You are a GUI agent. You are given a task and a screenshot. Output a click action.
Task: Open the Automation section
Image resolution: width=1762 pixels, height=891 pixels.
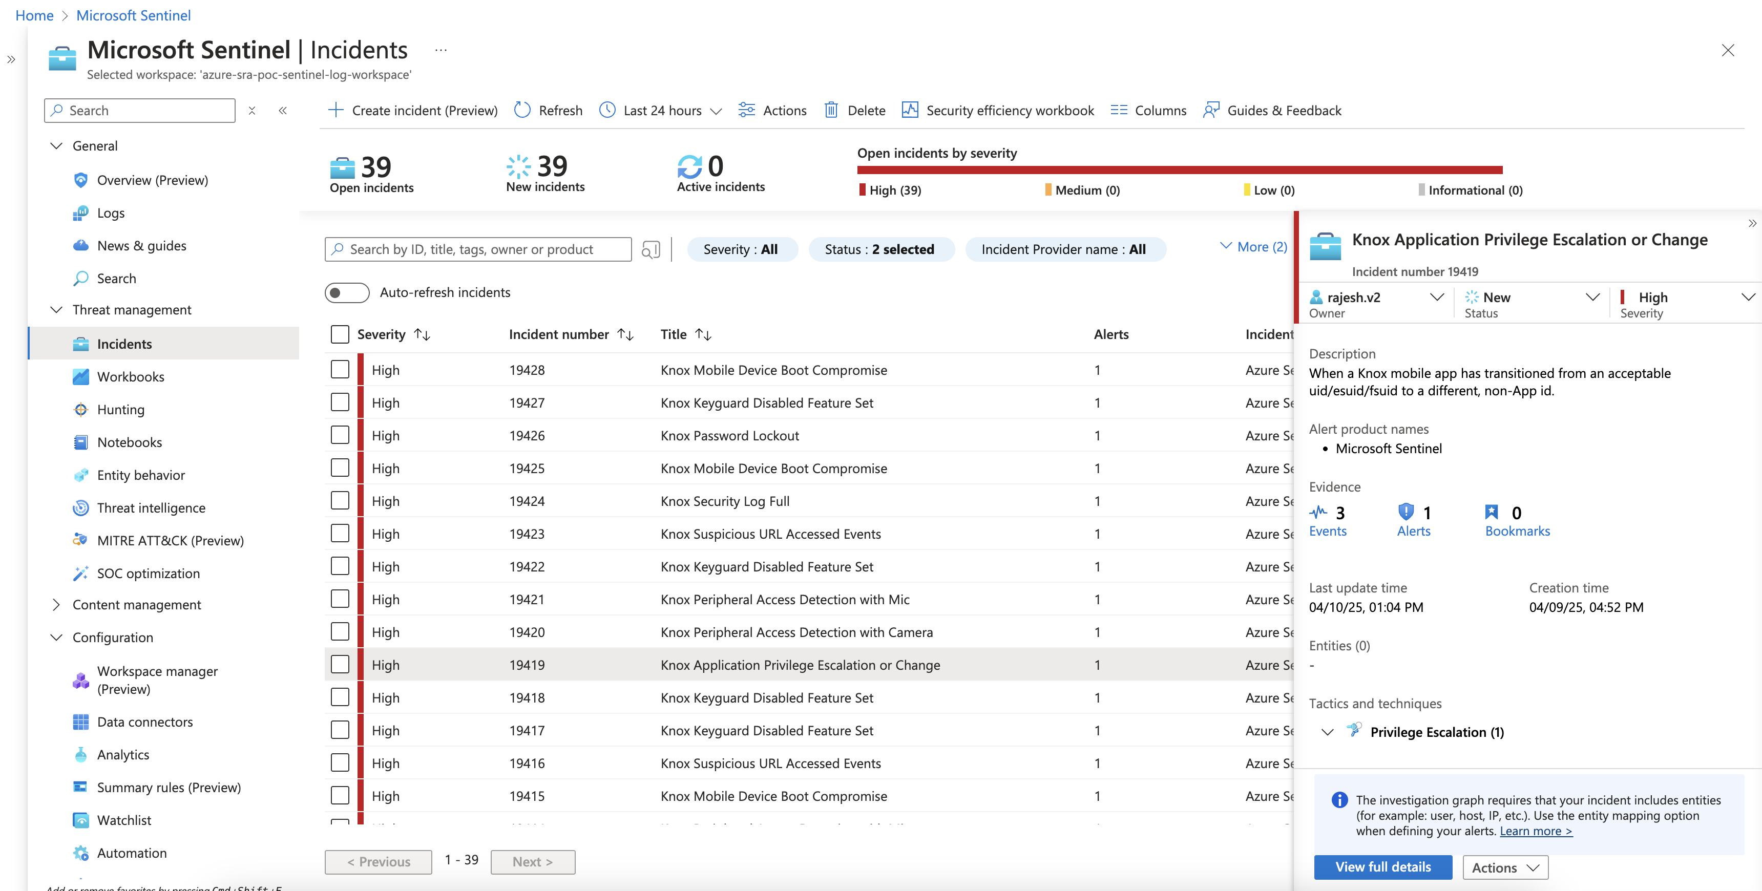point(131,853)
